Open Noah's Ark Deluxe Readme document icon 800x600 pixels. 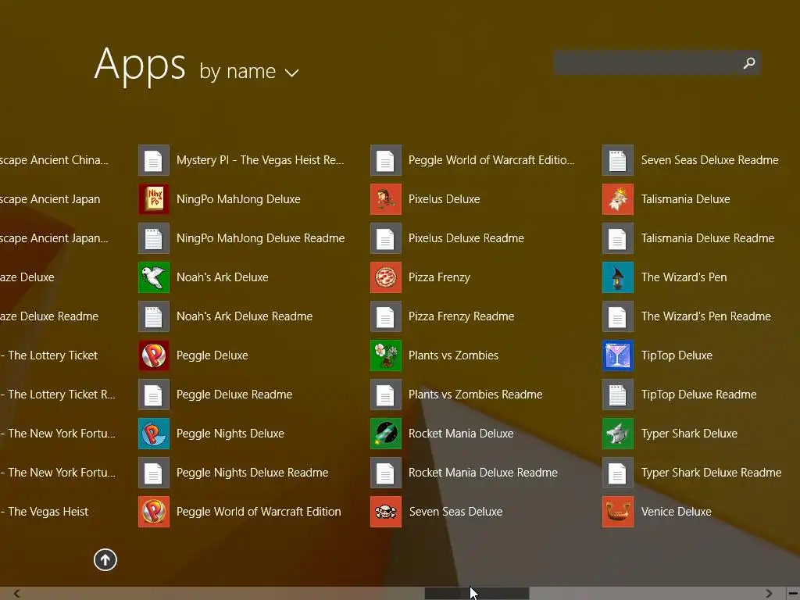point(154,316)
